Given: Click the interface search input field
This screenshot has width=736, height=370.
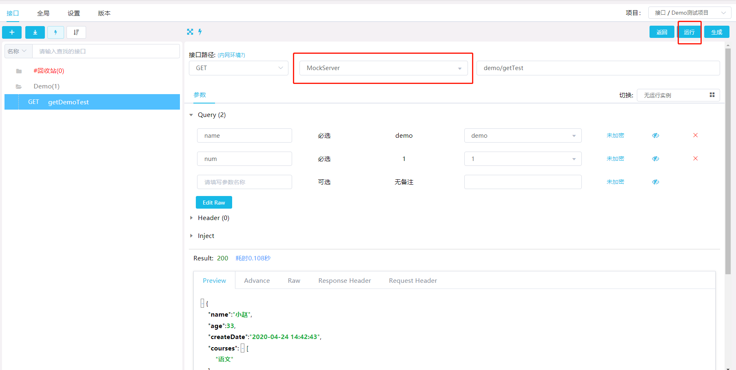Looking at the screenshot, I should [106, 51].
